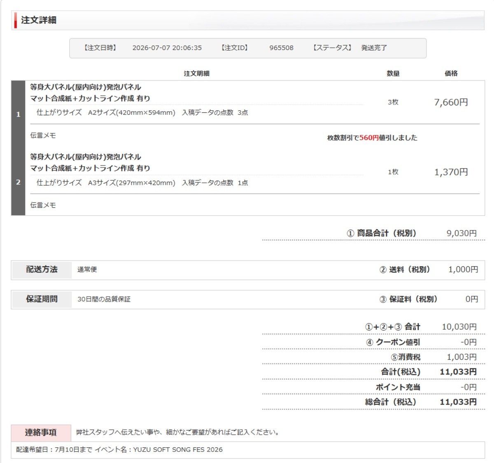Click the 商品合計（税別） label

tap(382, 233)
